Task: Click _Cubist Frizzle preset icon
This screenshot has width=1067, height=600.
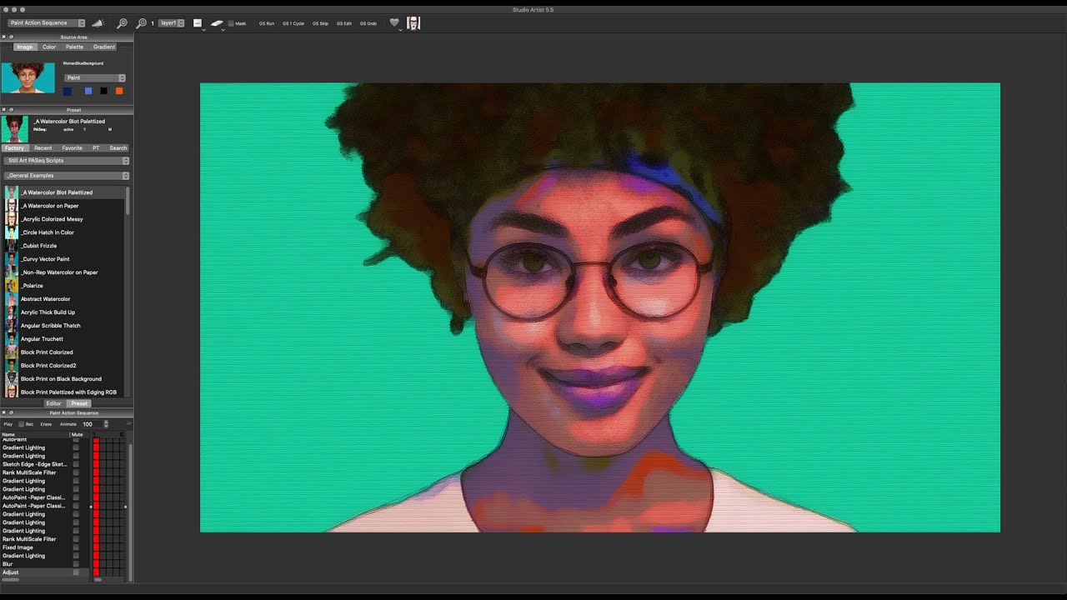Action: (12, 246)
